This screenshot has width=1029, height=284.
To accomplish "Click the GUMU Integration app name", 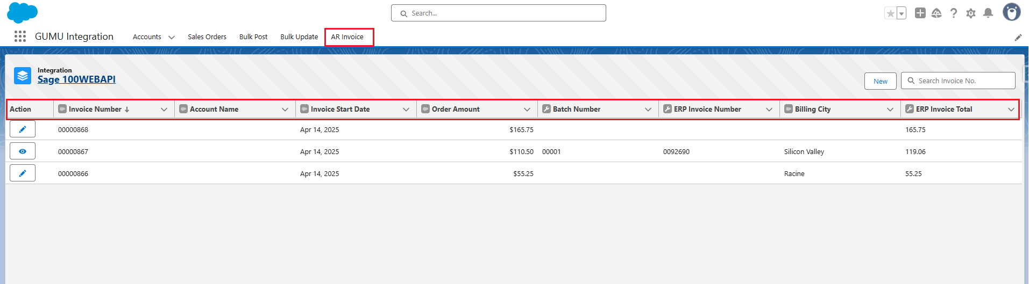I will [74, 37].
